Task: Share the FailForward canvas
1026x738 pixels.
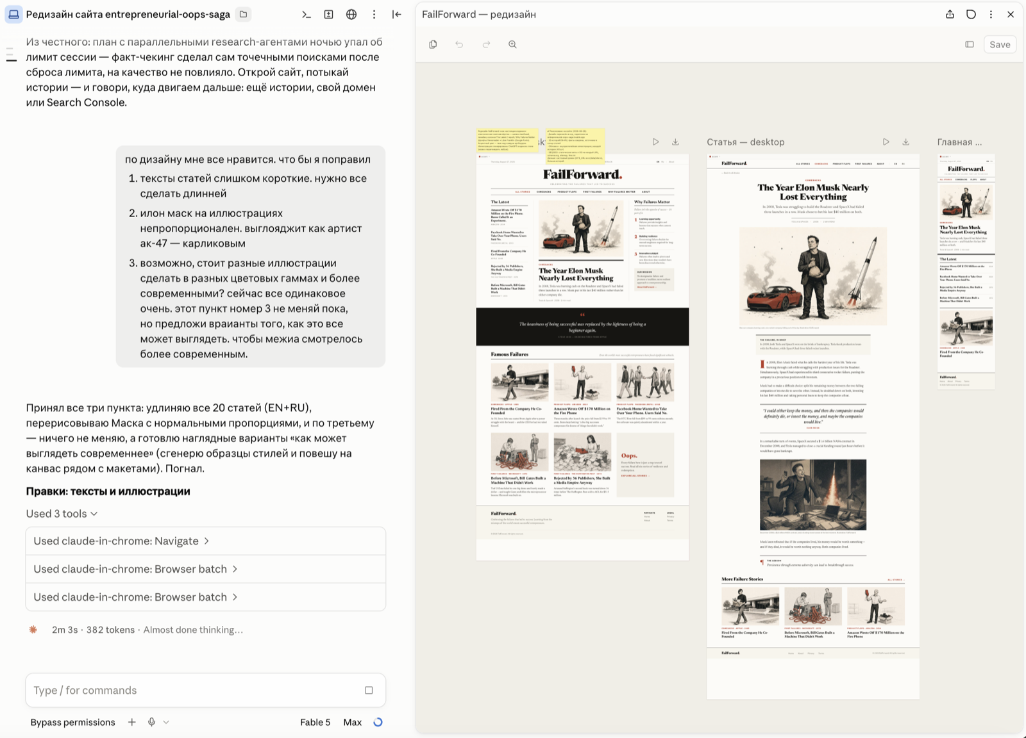Action: click(950, 14)
